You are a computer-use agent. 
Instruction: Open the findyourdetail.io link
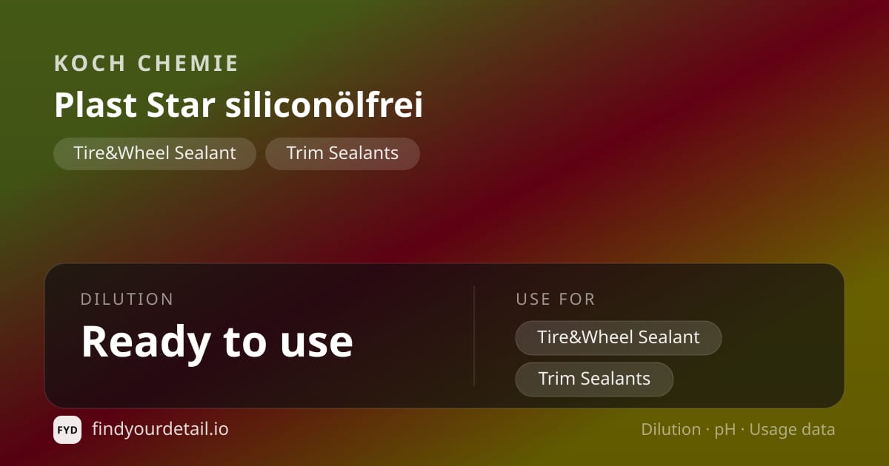point(160,429)
